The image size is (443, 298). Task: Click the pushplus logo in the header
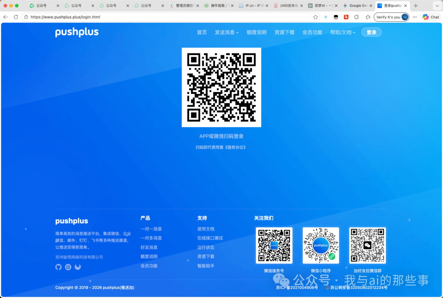click(x=77, y=32)
